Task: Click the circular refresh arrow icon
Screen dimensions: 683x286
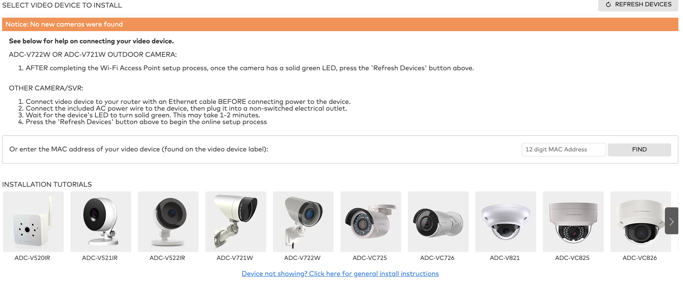Action: 608,5
